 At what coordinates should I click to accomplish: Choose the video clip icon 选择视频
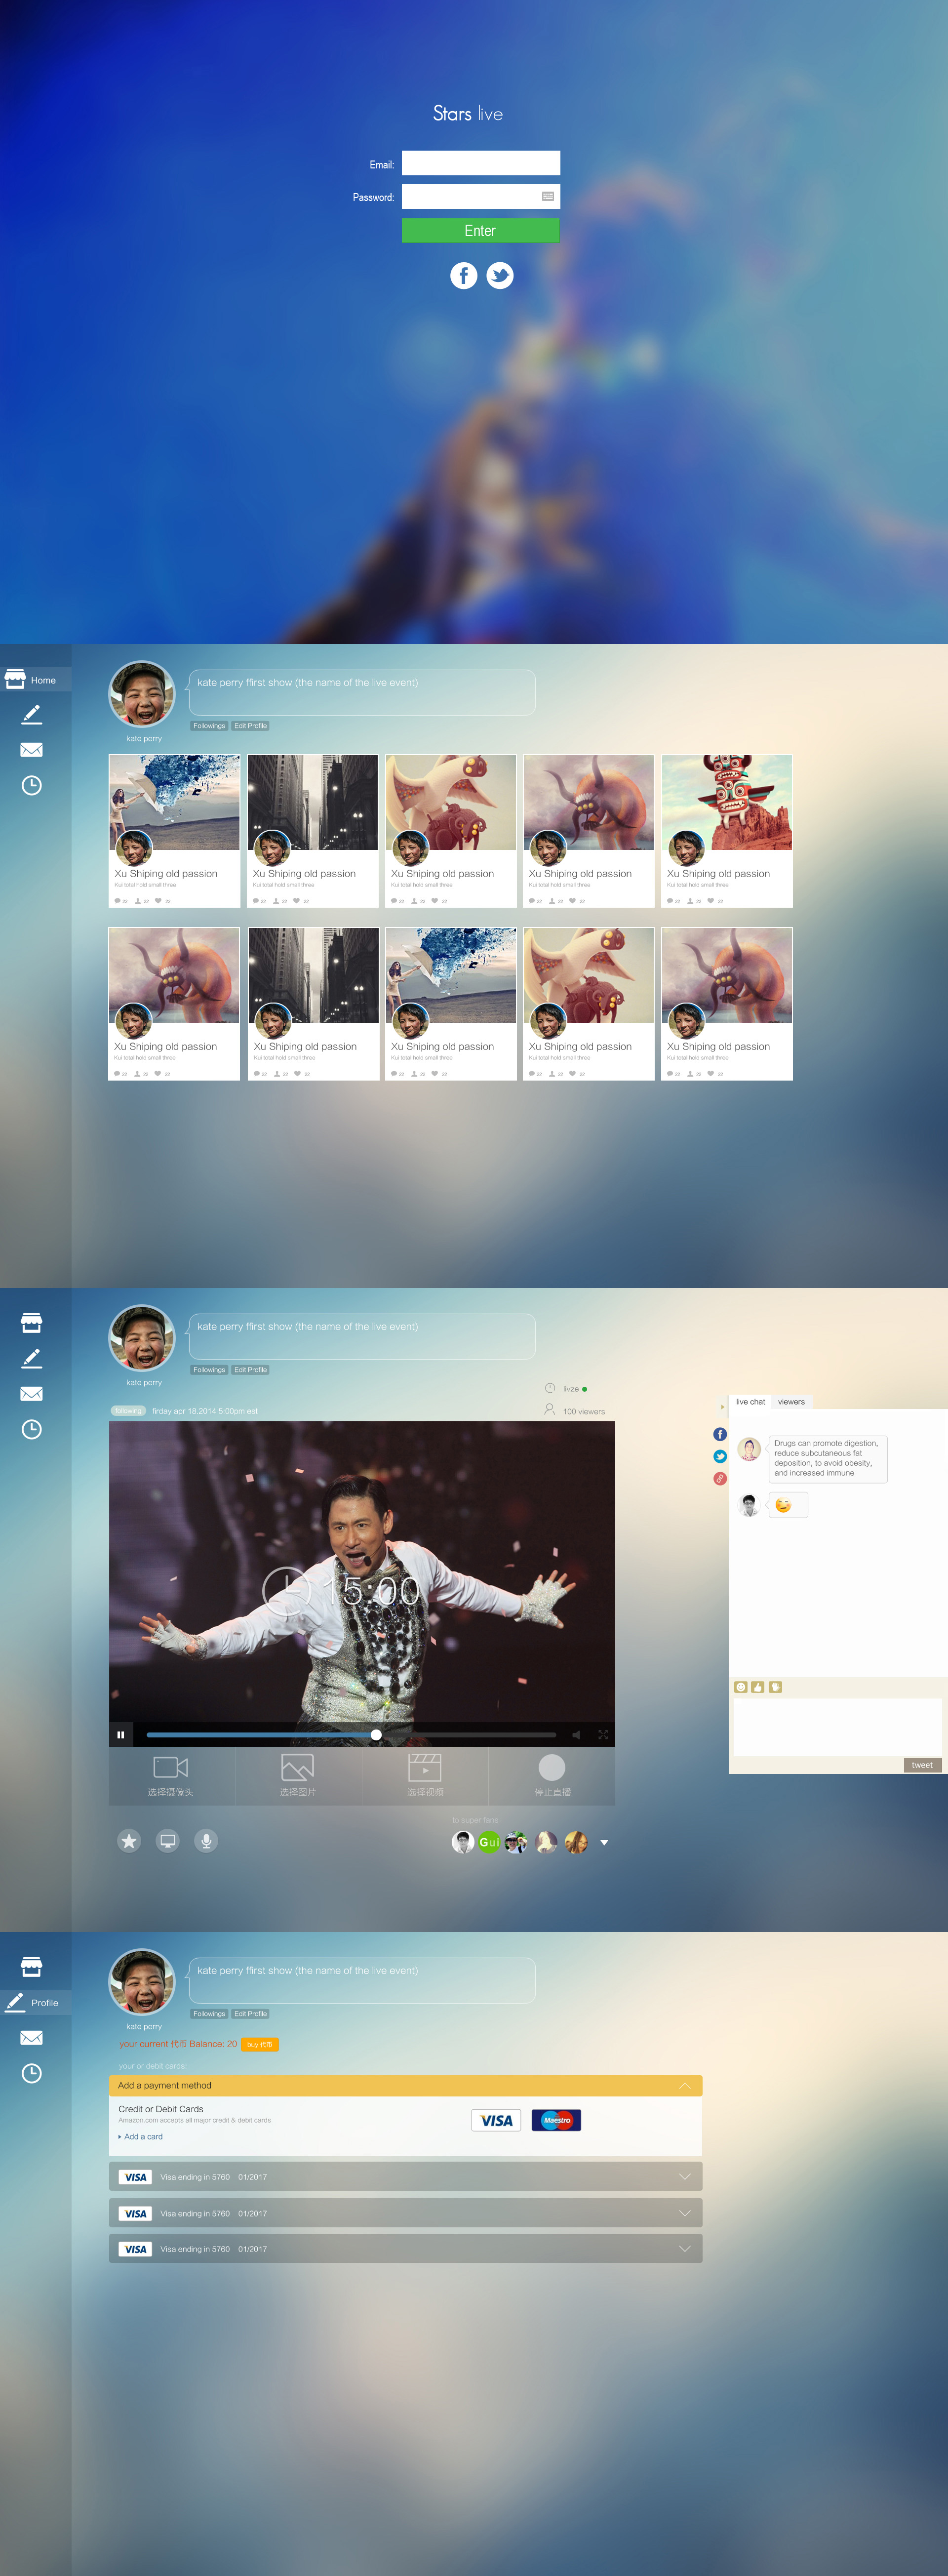point(425,1767)
